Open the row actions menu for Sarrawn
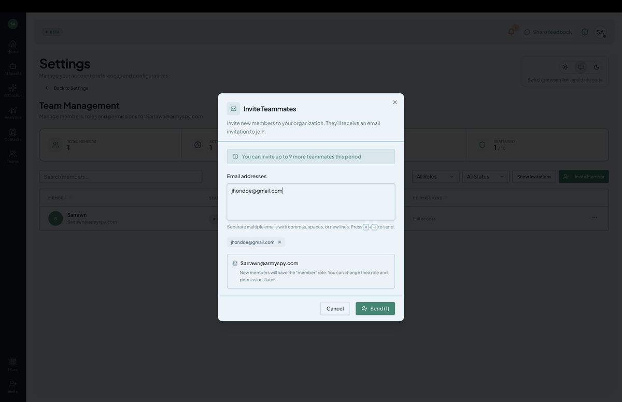Image resolution: width=622 pixels, height=402 pixels. click(x=595, y=218)
